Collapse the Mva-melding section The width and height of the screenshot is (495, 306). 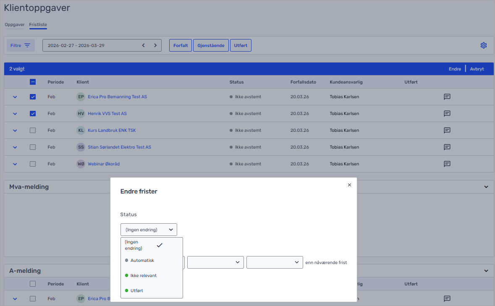click(x=486, y=187)
